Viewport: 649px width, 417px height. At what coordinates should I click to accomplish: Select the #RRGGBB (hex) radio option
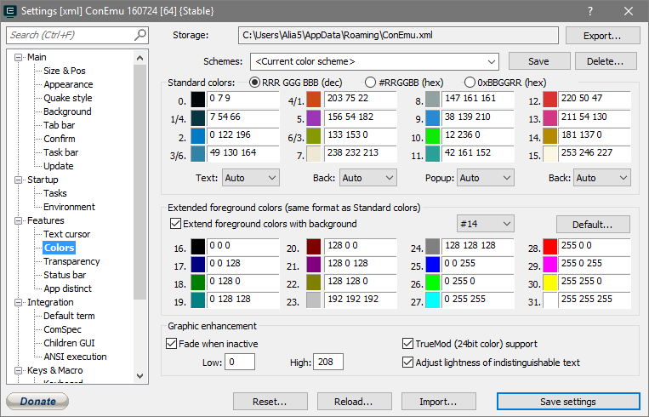click(370, 83)
